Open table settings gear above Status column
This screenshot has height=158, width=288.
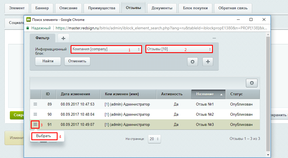pos(252,83)
